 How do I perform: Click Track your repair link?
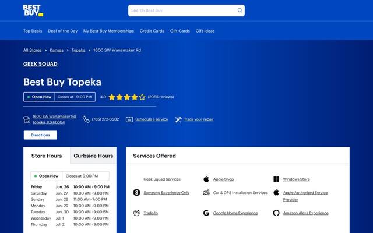pos(199,119)
